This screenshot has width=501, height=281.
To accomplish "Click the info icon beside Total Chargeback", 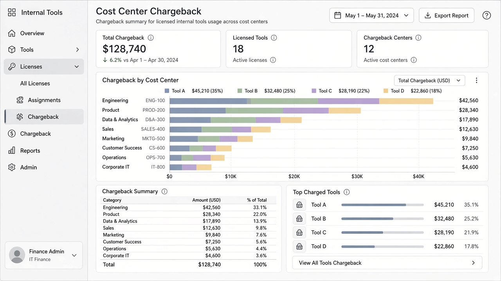I will tap(151, 38).
